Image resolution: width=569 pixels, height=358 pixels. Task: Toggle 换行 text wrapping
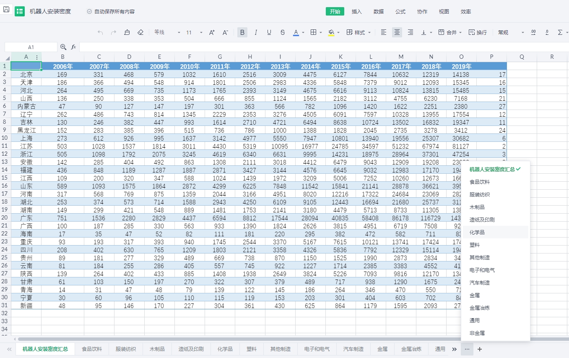(478, 32)
